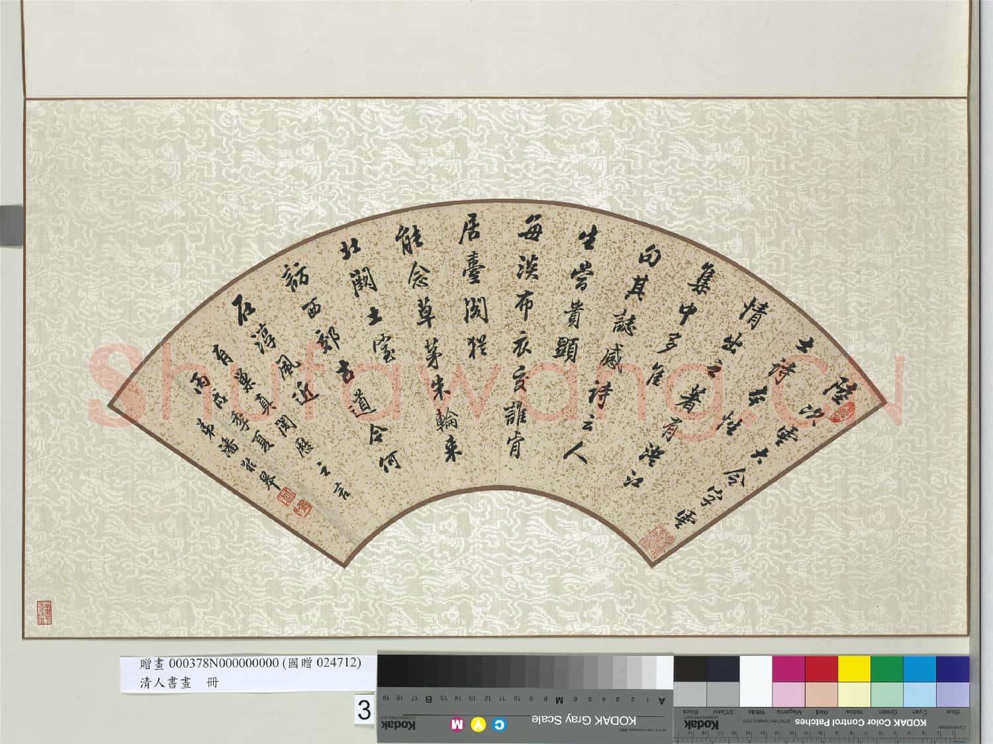Select the dark green color patch
The width and height of the screenshot is (993, 744).
887,668
